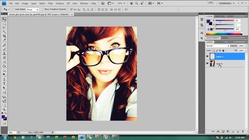The image size is (249, 140).
Task: Select the Zoom tool in the toolbox
Action: 4,110
